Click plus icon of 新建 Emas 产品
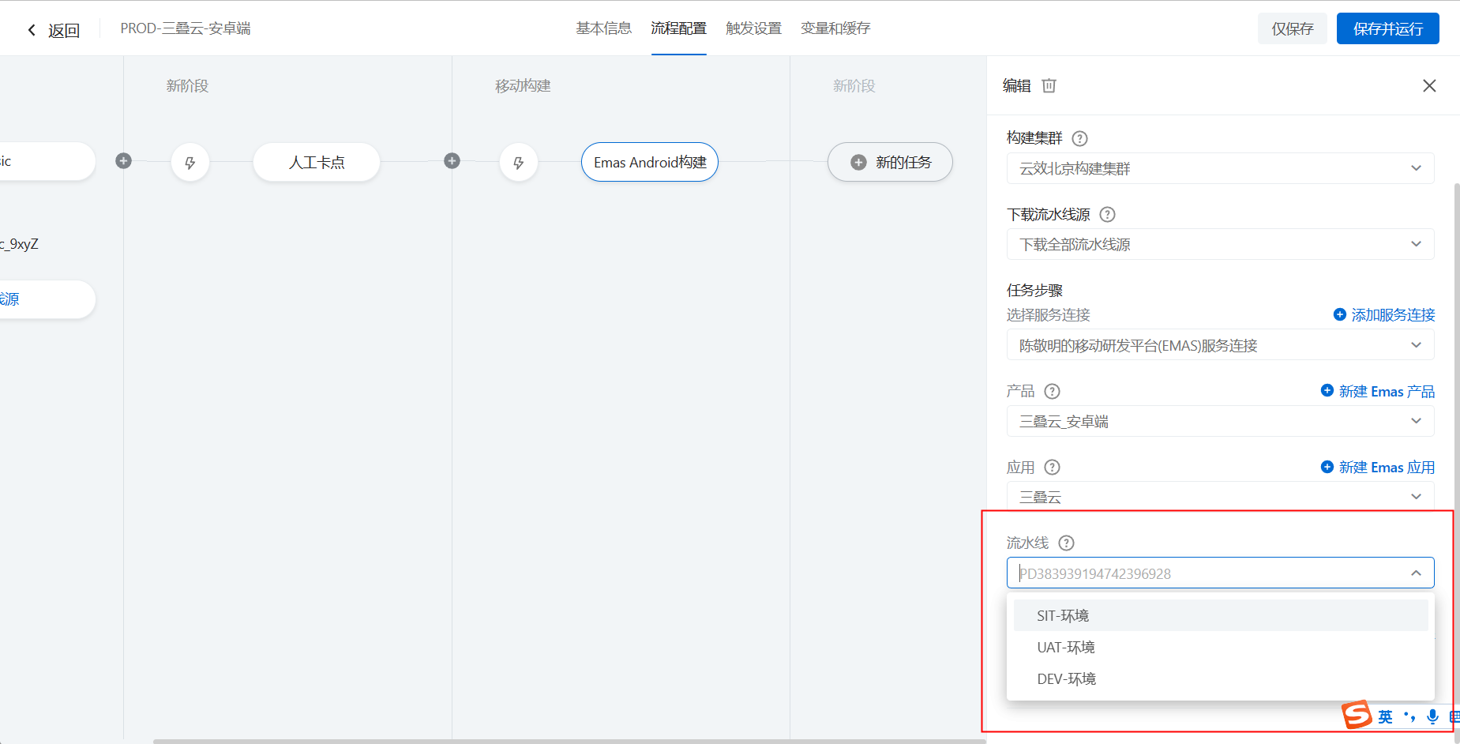This screenshot has width=1460, height=744. pos(1327,390)
